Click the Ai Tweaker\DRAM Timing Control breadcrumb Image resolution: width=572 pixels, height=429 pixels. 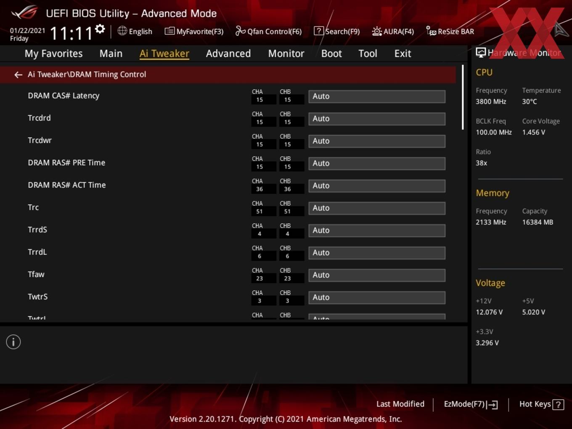87,74
